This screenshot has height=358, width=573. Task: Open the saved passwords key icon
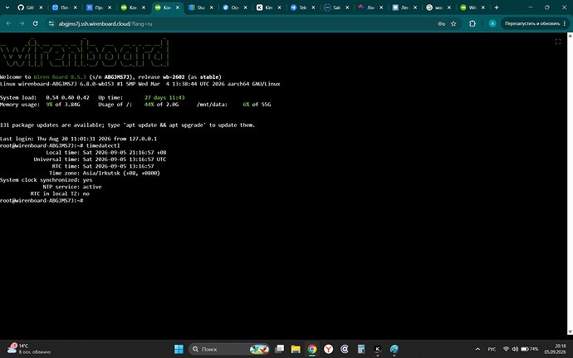441,24
